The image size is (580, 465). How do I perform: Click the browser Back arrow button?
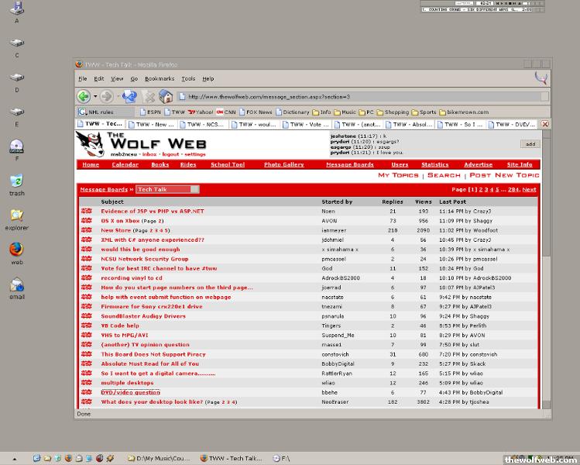[x=83, y=96]
